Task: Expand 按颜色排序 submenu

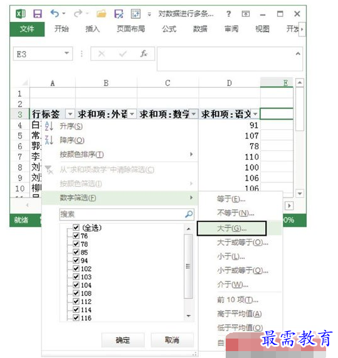Action: [191, 154]
